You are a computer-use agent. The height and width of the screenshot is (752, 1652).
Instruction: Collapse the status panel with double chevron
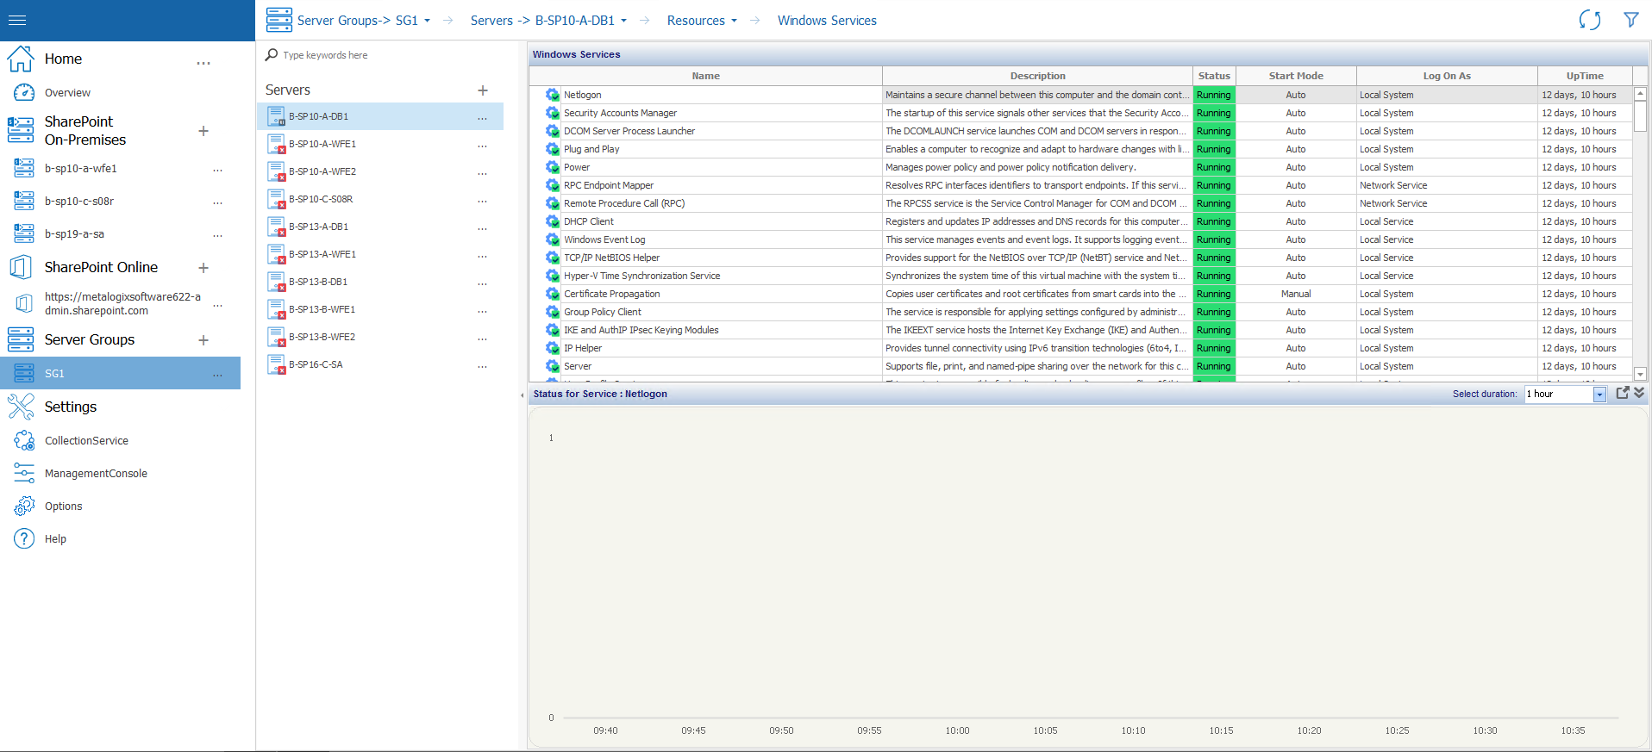pos(1639,393)
